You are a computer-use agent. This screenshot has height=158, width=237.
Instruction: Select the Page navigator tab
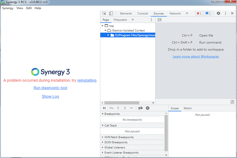tap(106, 20)
